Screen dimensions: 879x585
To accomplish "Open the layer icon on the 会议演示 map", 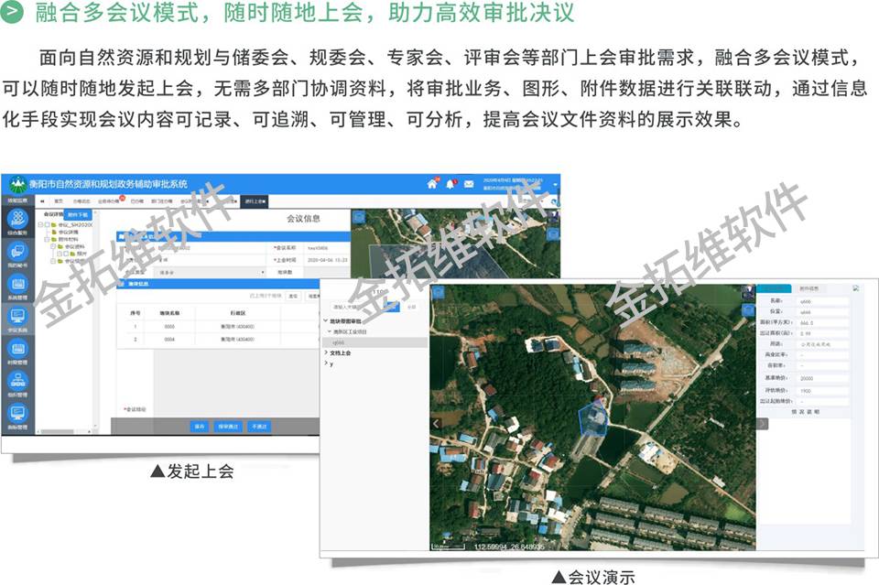I will pos(438,292).
